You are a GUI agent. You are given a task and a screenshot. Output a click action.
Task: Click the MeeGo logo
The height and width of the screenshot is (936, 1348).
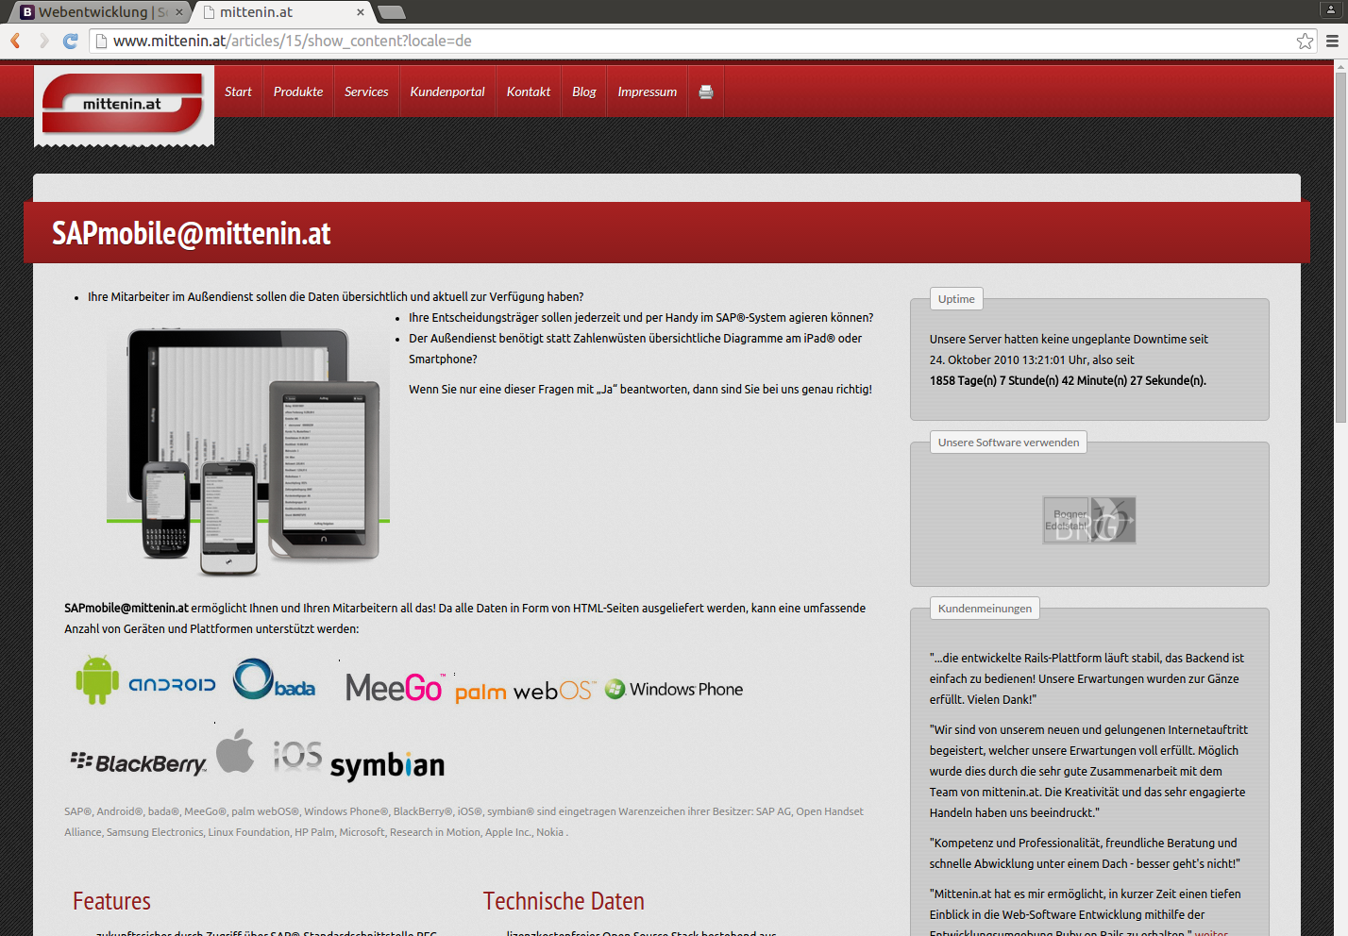pos(394,688)
